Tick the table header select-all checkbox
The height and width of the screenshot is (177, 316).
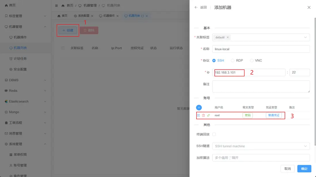tap(63, 48)
